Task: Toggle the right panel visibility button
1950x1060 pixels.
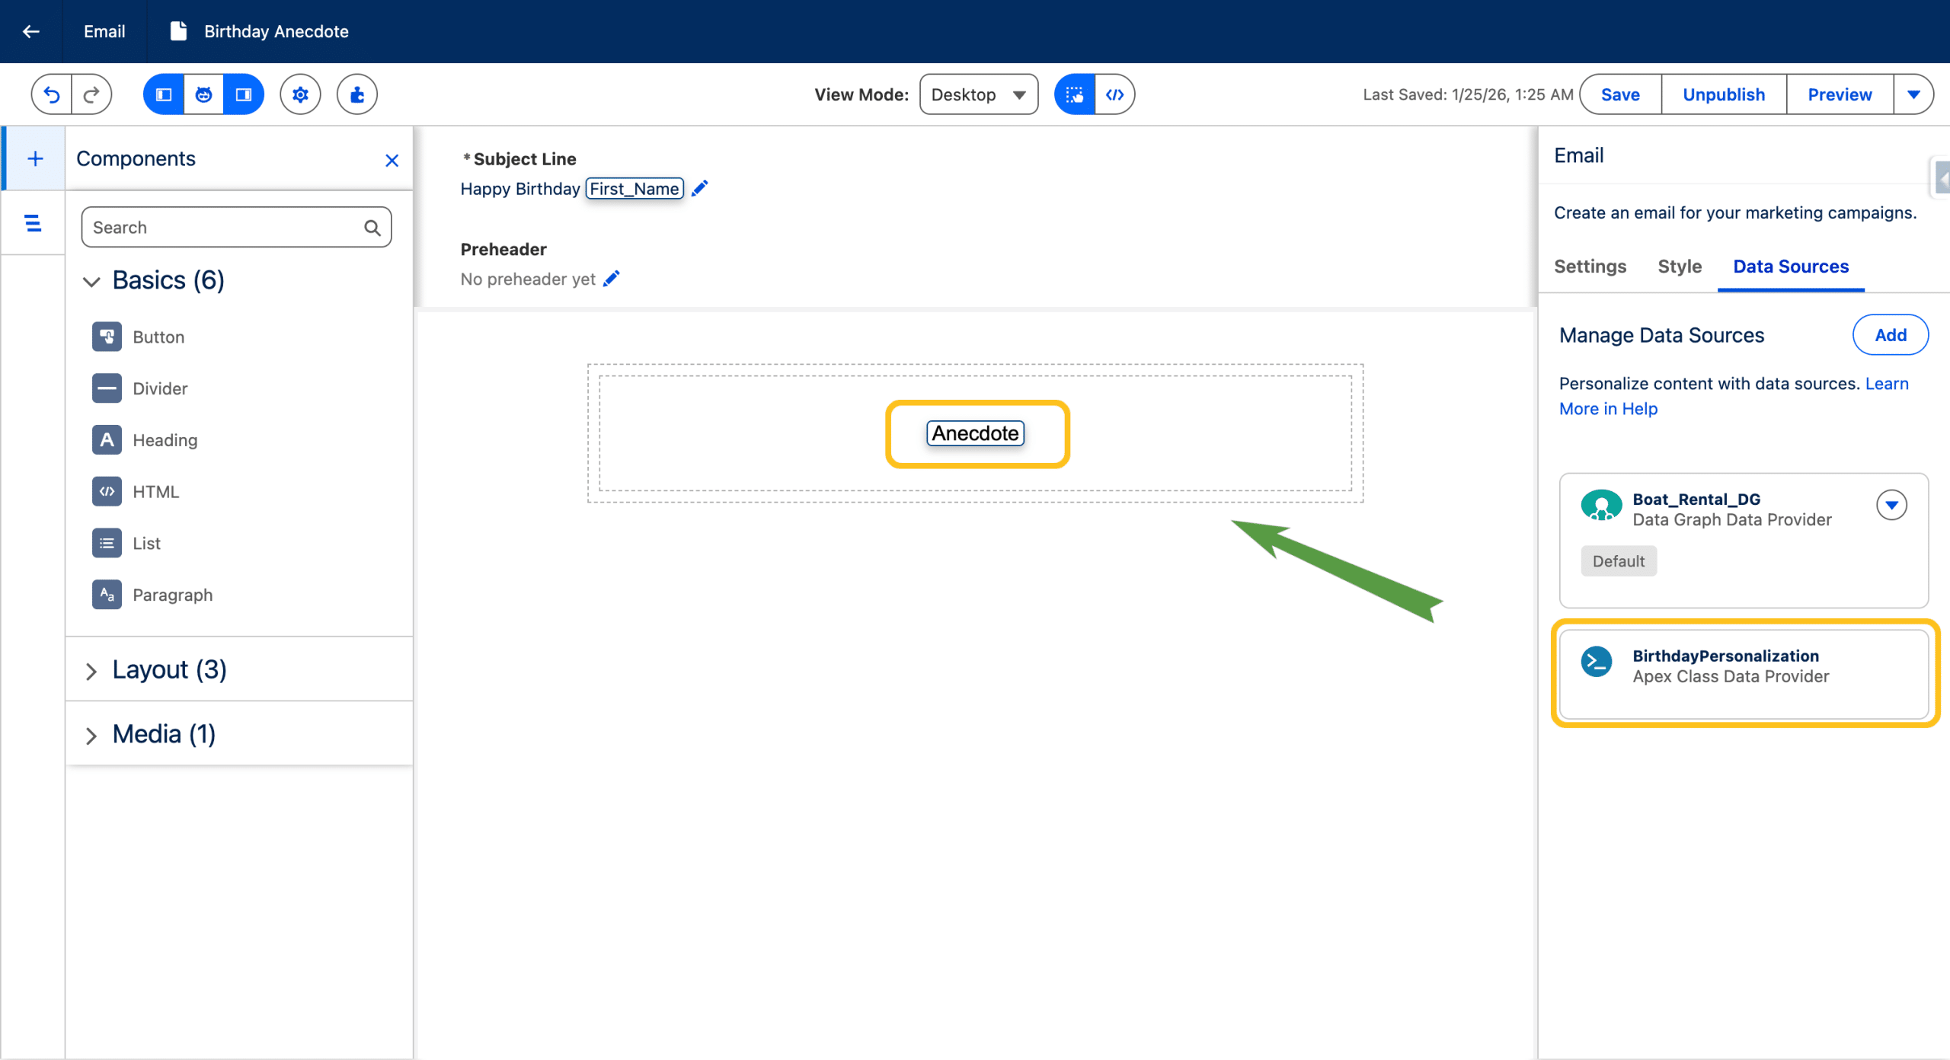Action: [x=244, y=94]
